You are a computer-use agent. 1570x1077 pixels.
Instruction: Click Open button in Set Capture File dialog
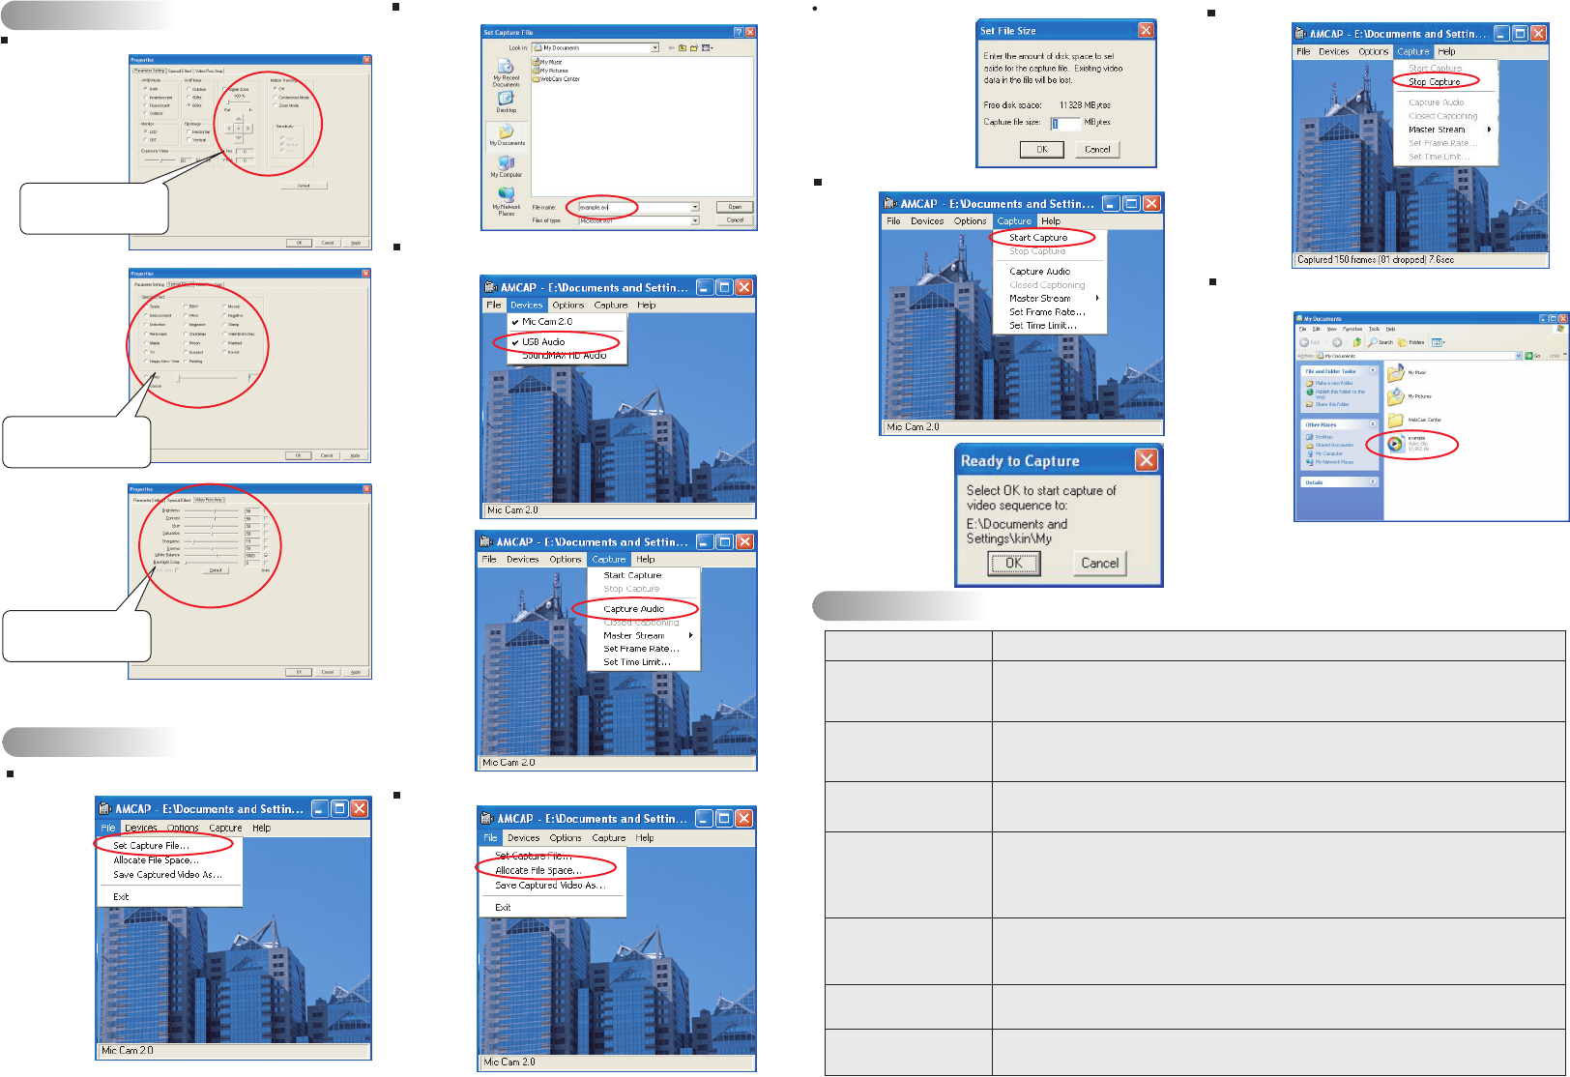(x=735, y=207)
